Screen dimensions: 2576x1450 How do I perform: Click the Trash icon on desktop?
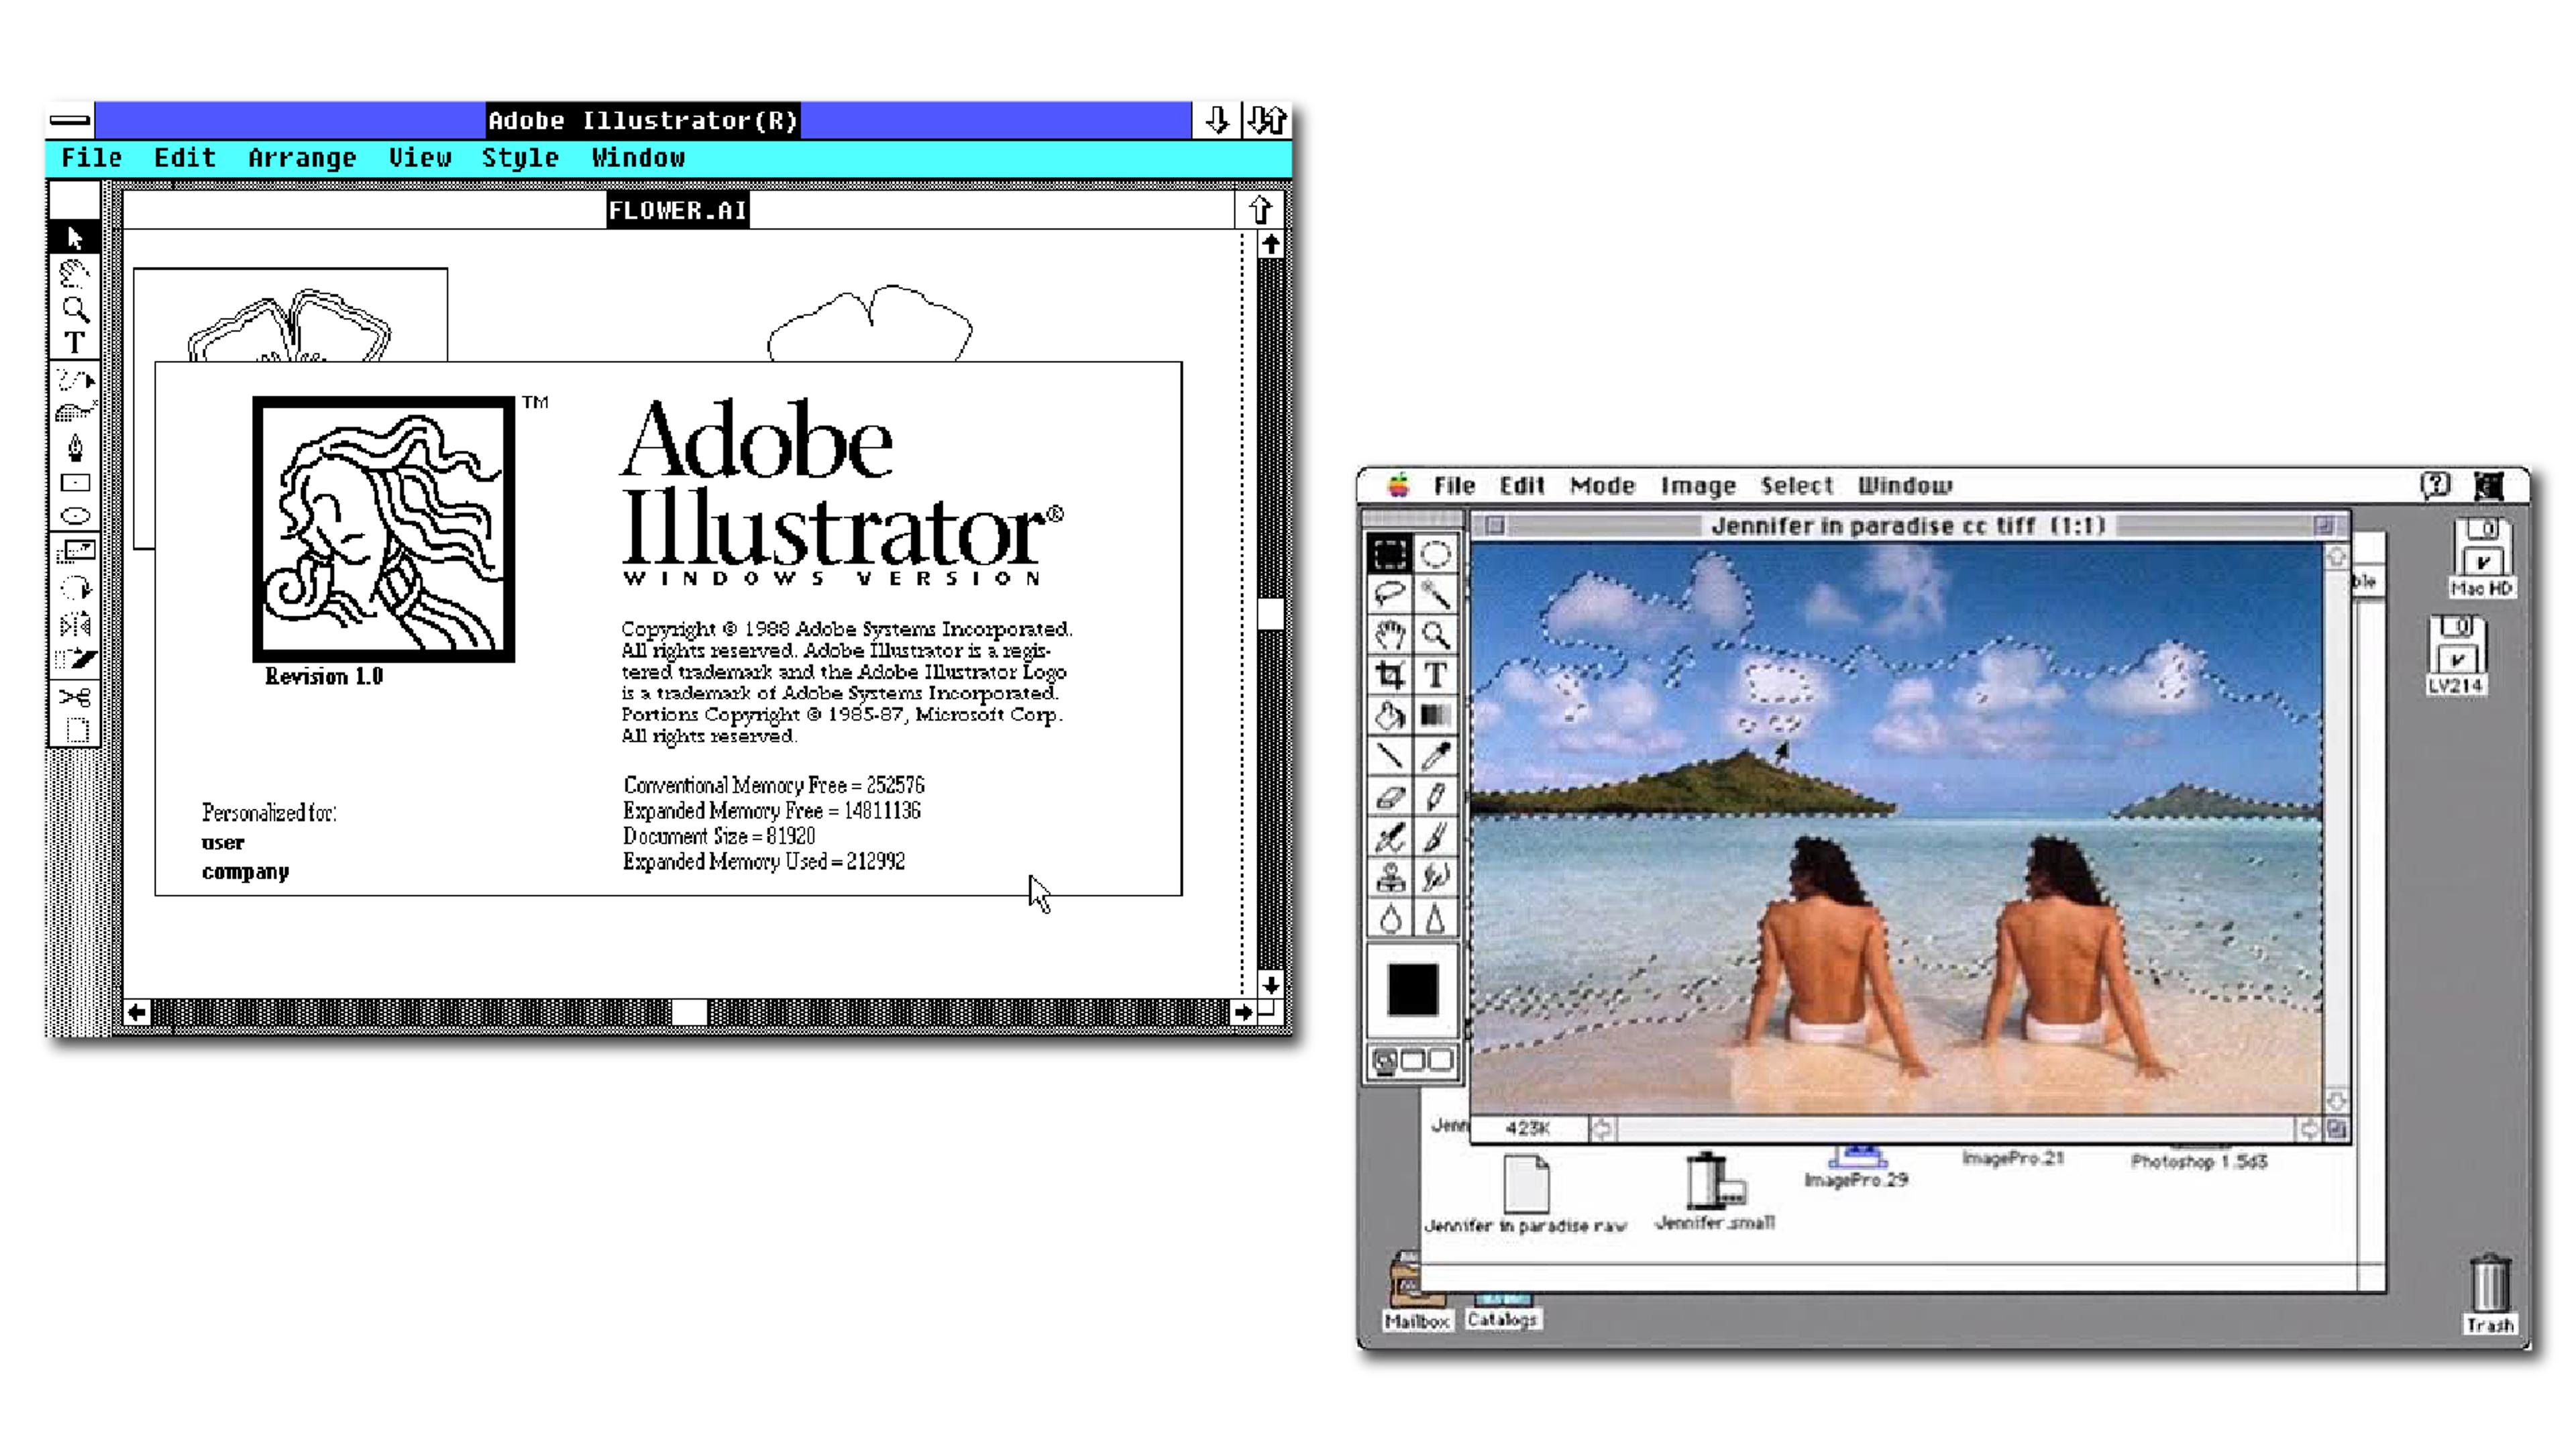(x=2489, y=1294)
